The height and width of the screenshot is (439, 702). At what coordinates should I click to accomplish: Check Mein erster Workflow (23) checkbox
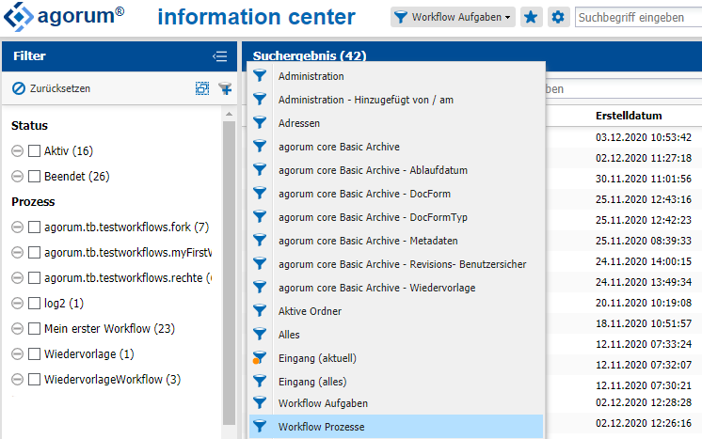tap(35, 329)
